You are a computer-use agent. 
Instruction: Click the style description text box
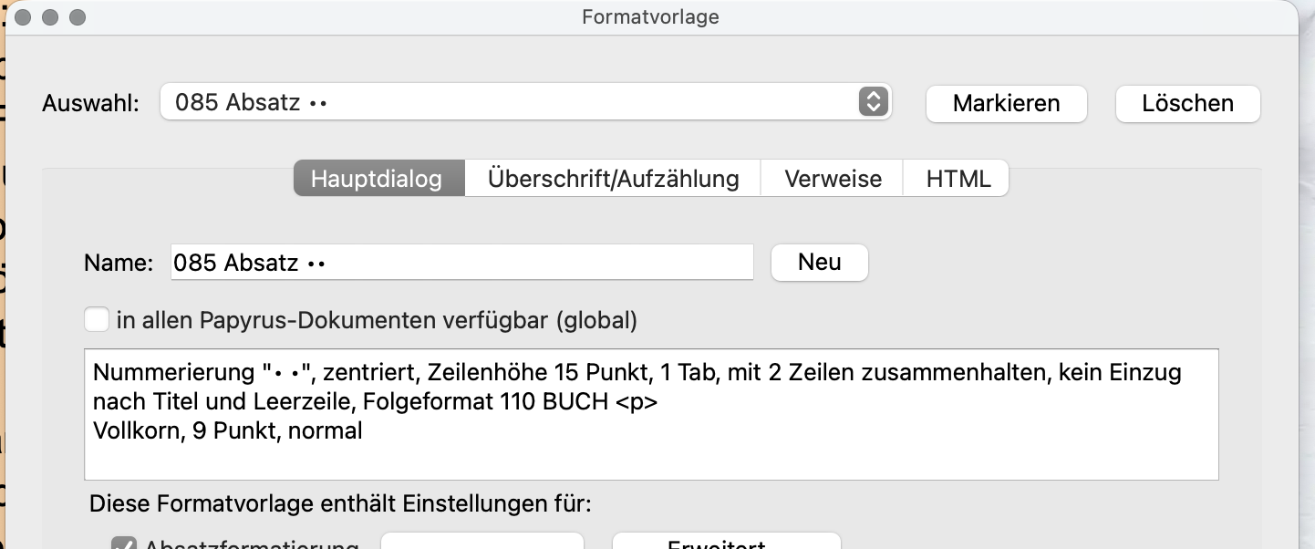click(x=651, y=414)
